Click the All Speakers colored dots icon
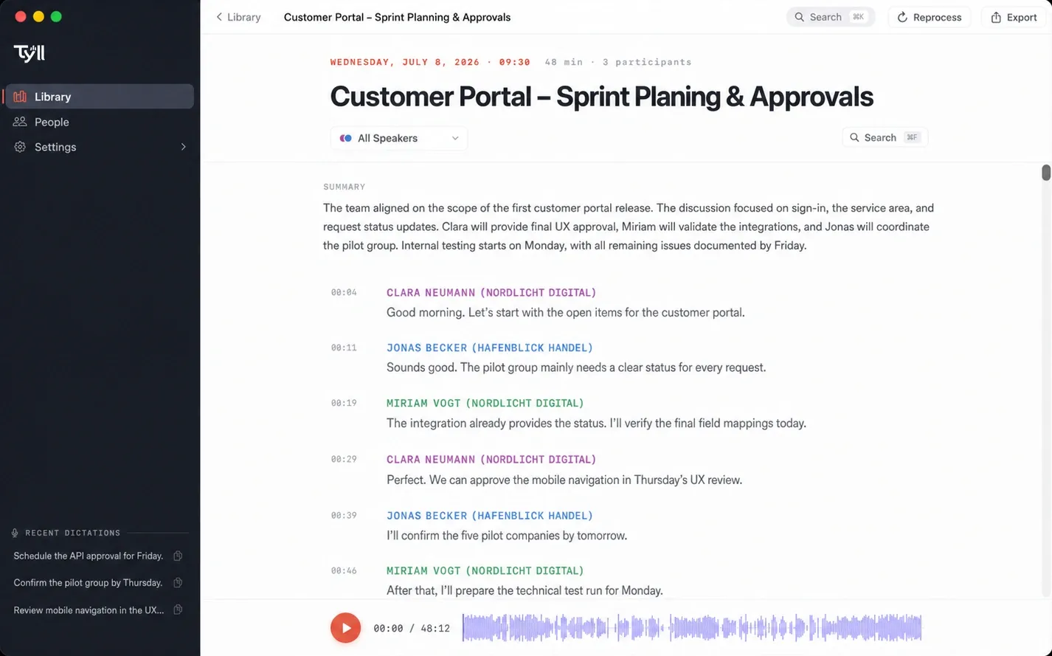 [345, 138]
